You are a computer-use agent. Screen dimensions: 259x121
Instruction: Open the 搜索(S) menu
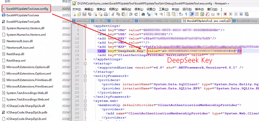coord(101,9)
